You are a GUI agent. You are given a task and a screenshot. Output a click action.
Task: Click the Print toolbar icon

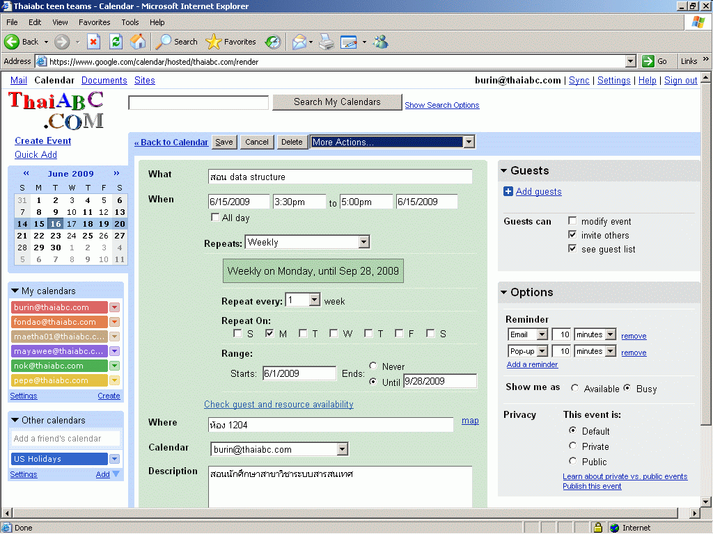(327, 42)
